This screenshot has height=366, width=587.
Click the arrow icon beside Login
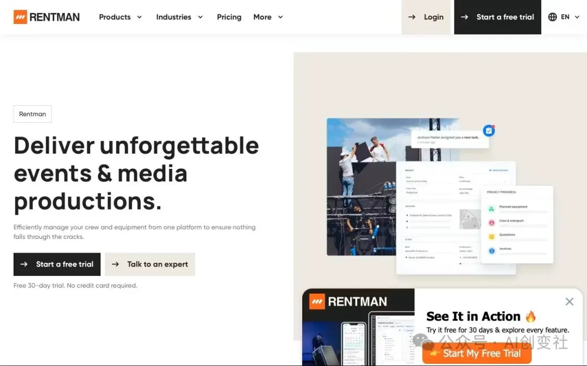412,17
